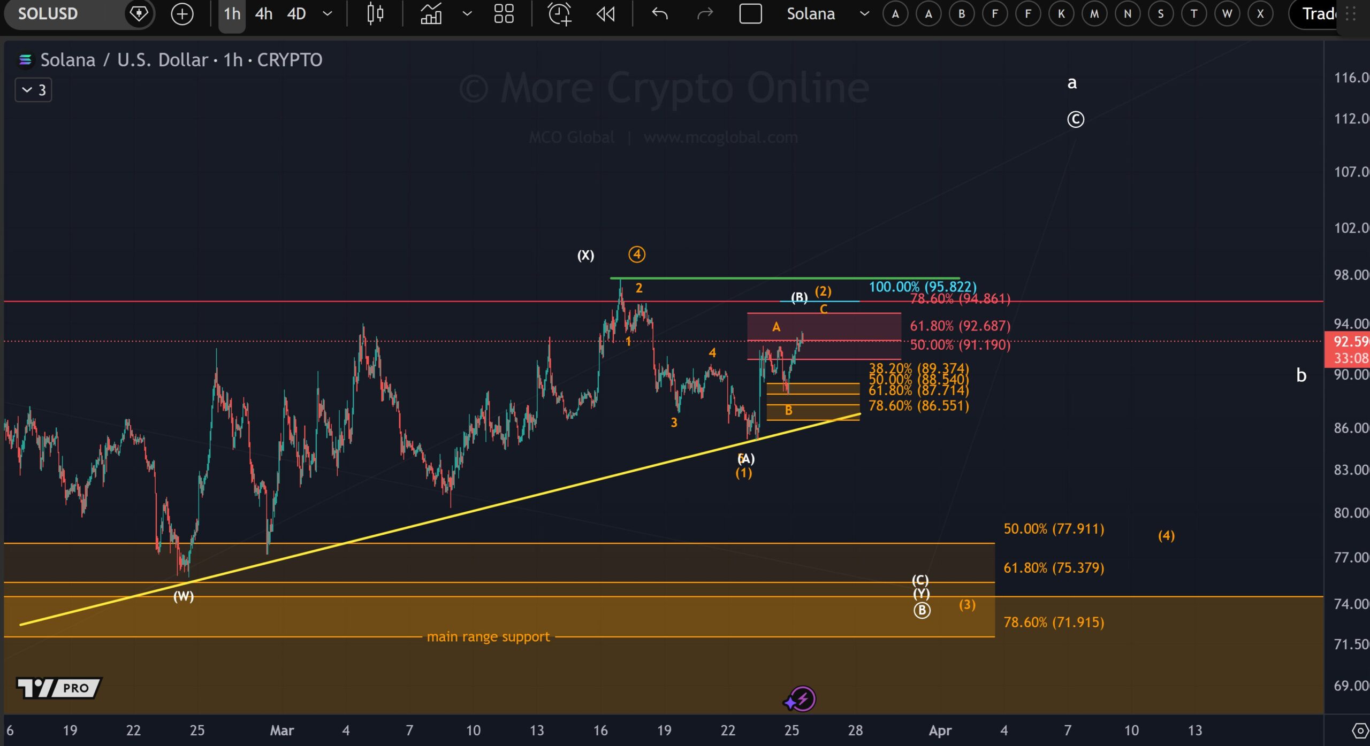The height and width of the screenshot is (746, 1370).
Task: Click the add symbol plus icon
Action: click(182, 14)
